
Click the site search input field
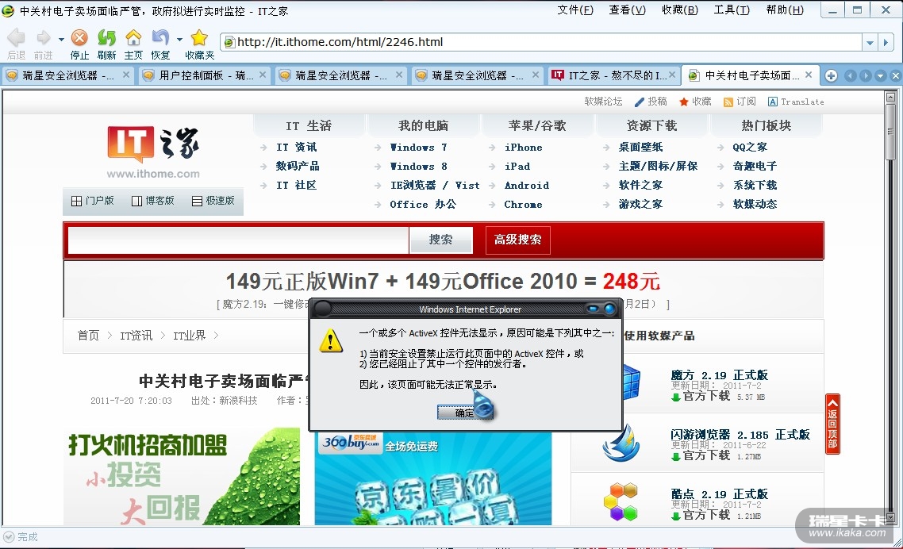pyautogui.click(x=238, y=240)
